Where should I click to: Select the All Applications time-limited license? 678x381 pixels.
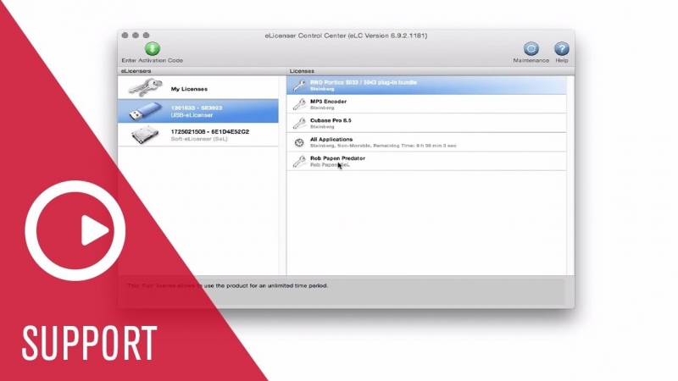click(426, 142)
